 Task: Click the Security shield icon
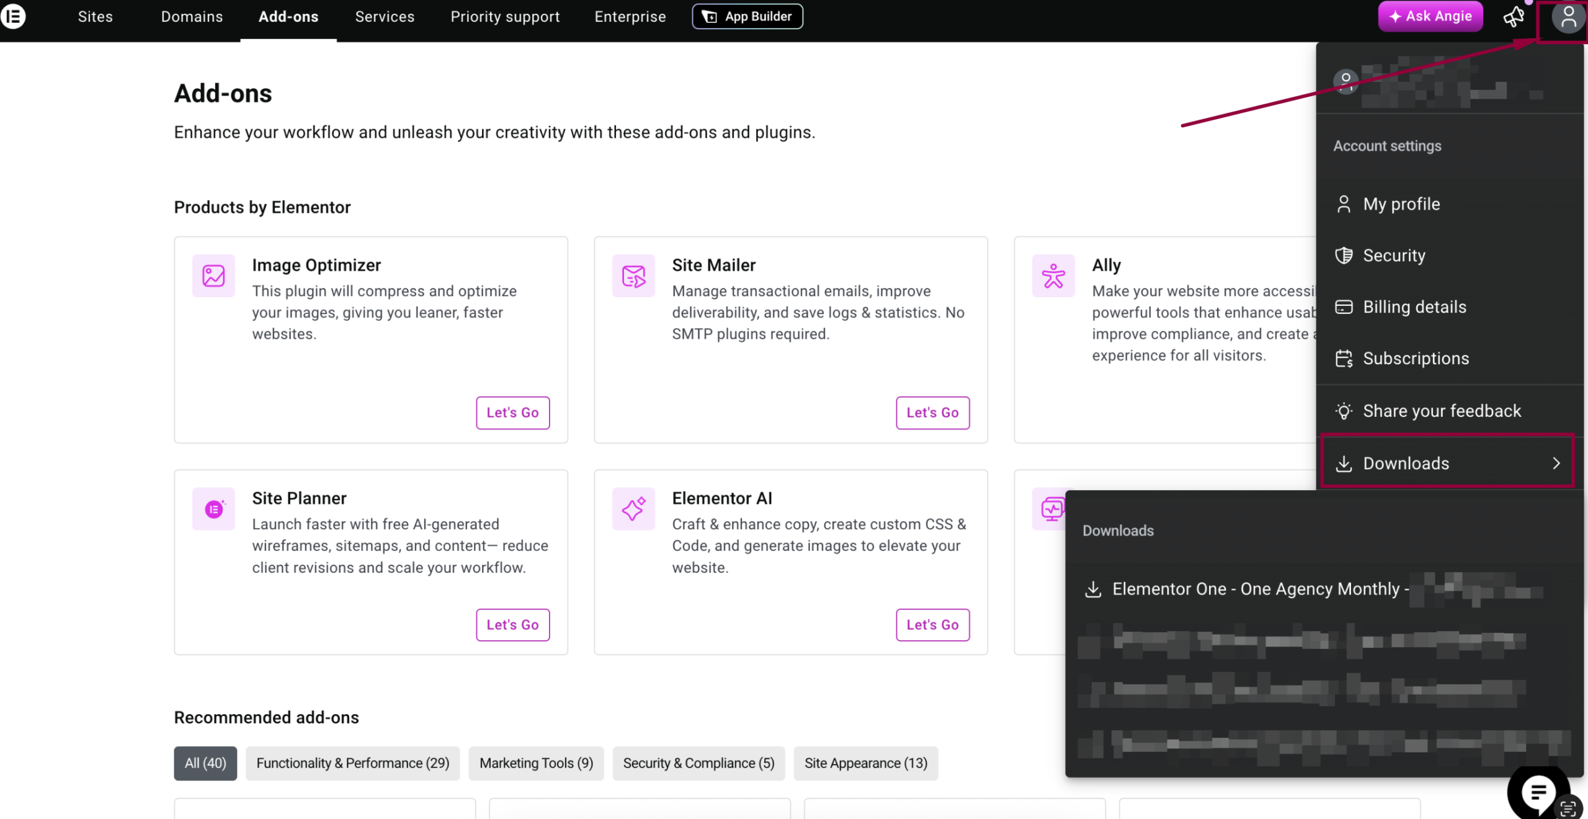click(1344, 256)
